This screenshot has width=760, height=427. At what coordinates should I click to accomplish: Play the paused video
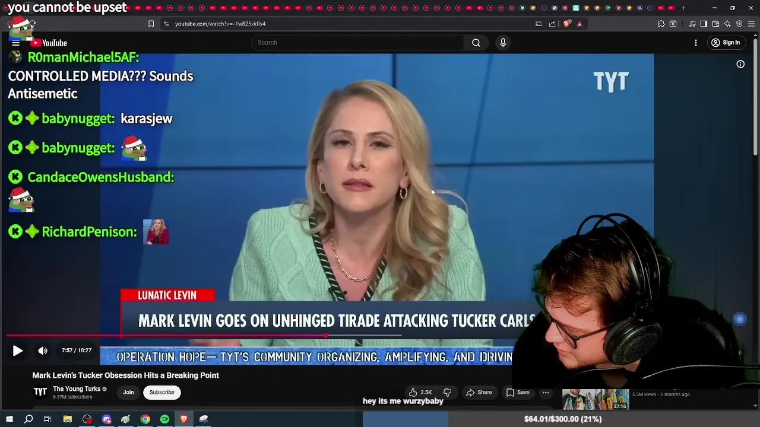18,350
